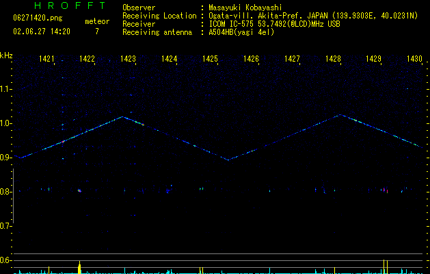Click time marker 1427
430x274 pixels.
pos(292,59)
